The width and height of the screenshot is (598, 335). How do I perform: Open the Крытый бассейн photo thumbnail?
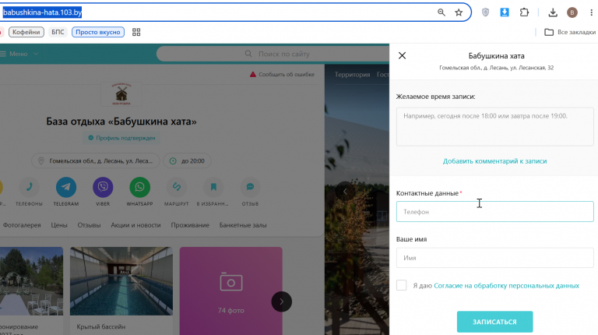[121, 281]
